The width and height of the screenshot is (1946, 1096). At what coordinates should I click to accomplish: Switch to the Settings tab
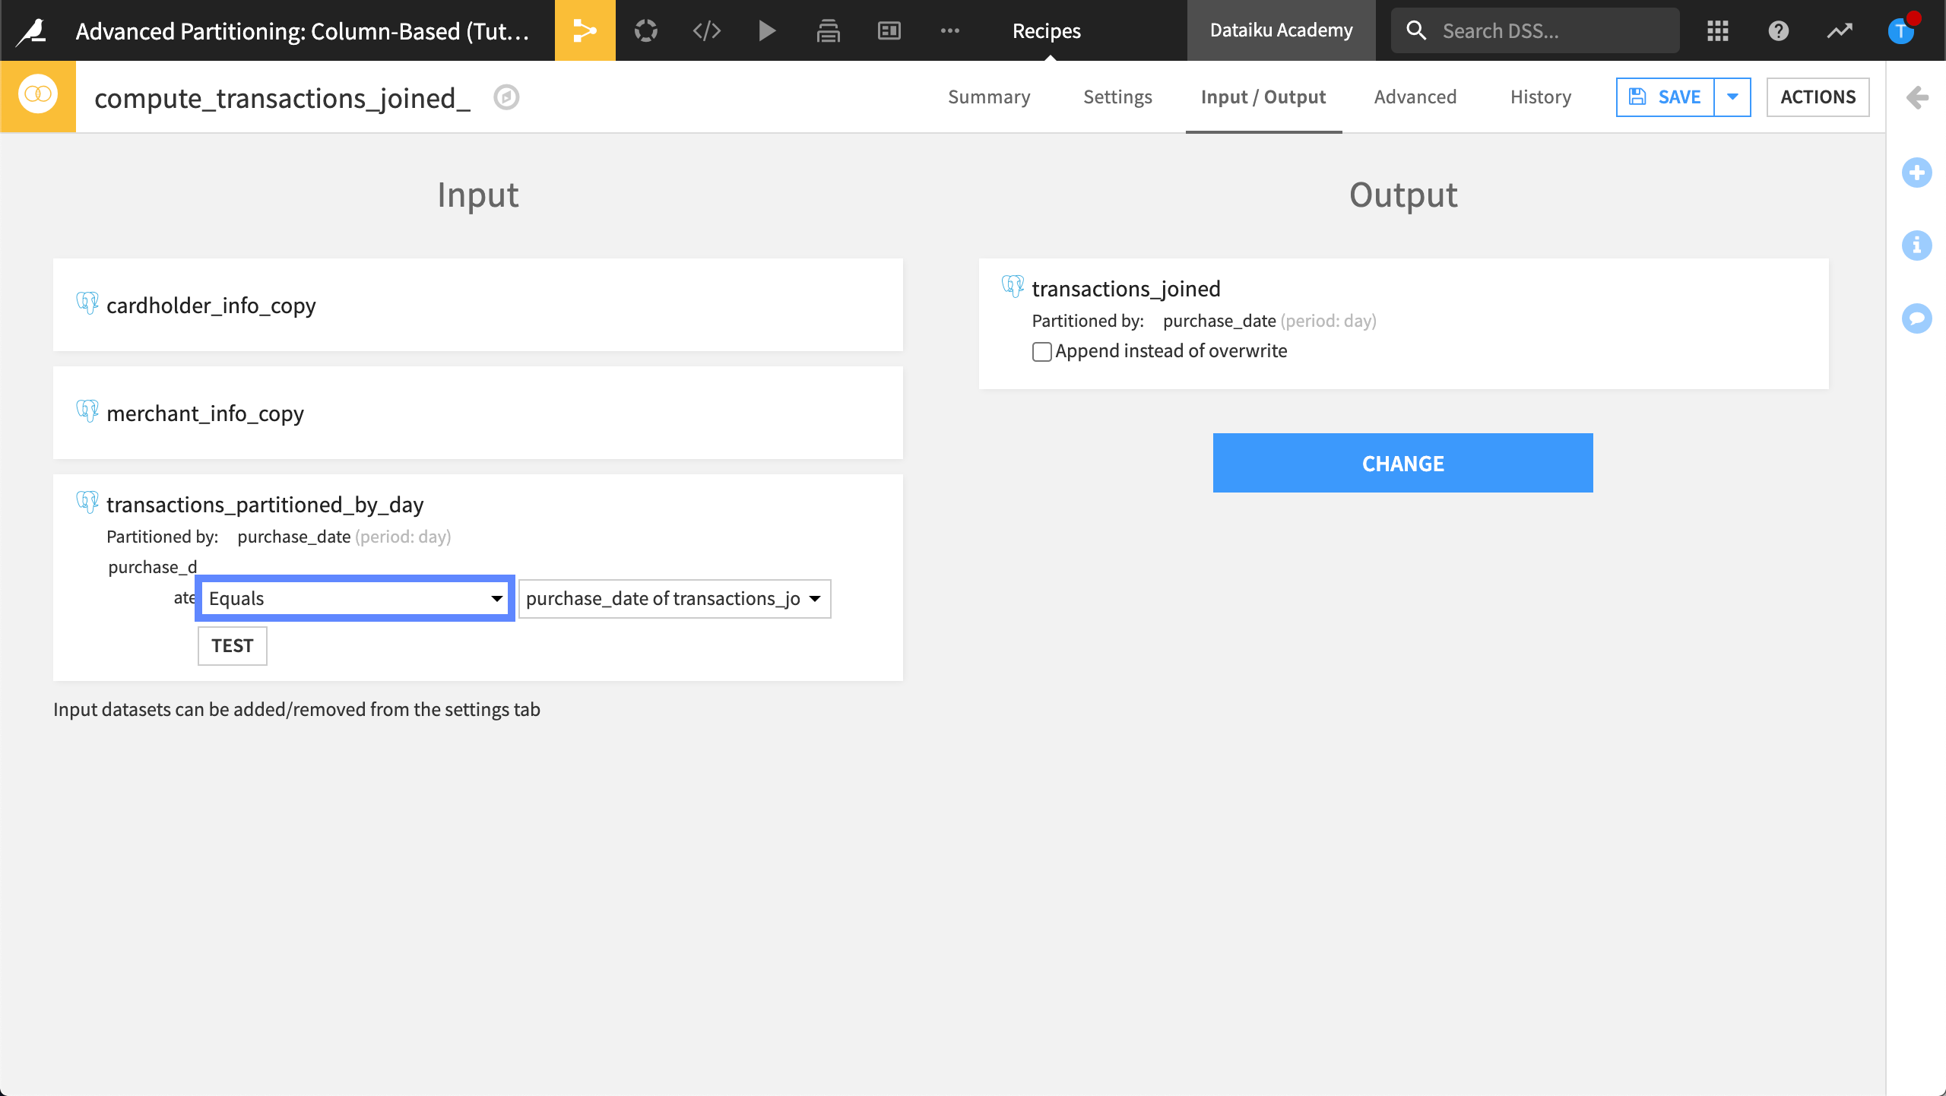pyautogui.click(x=1117, y=97)
